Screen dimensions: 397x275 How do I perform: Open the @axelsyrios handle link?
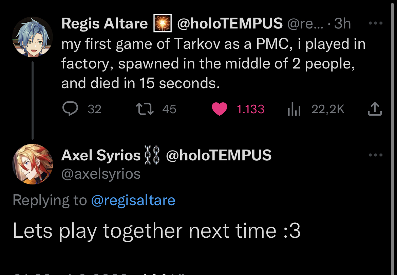101,174
